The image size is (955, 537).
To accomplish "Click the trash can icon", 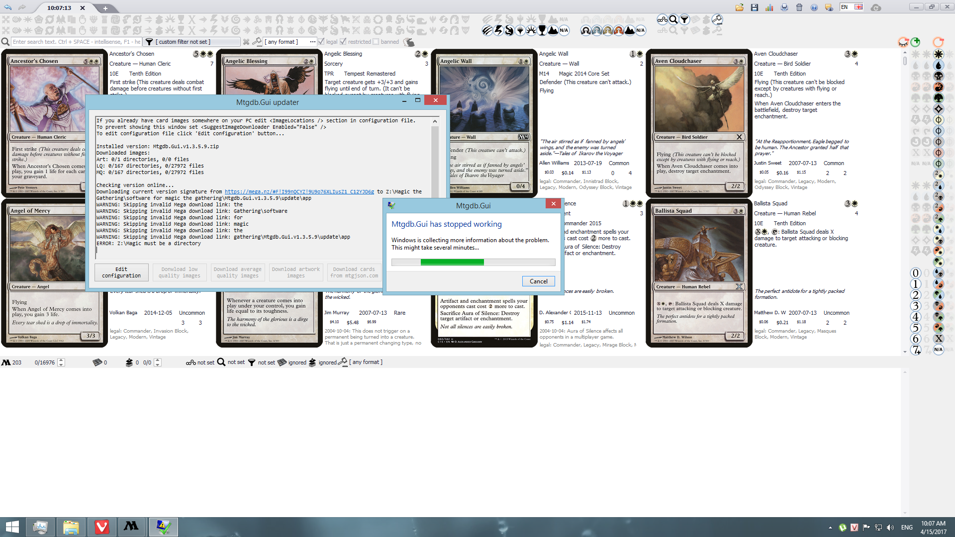I will (x=799, y=7).
